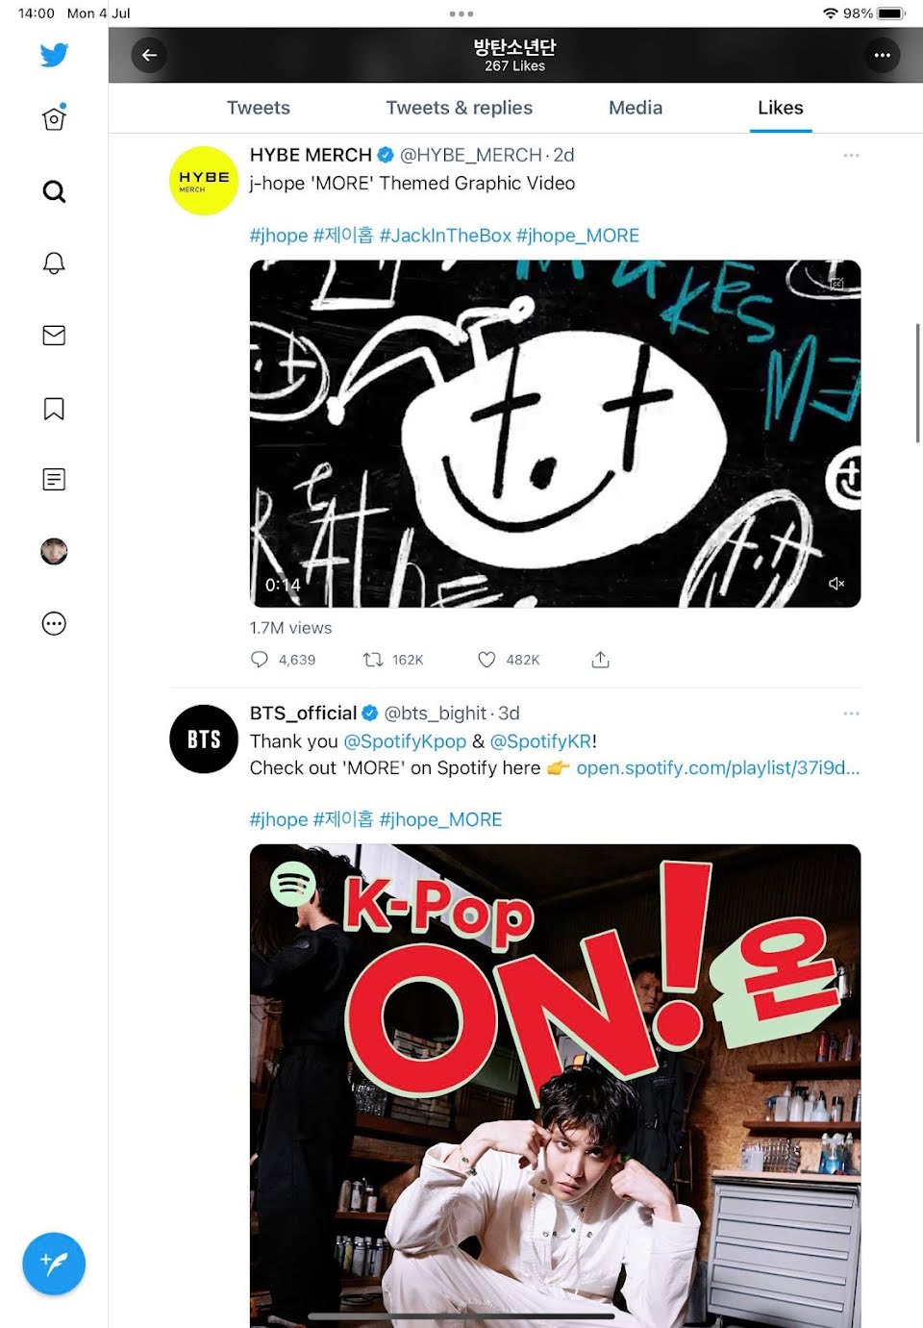The height and width of the screenshot is (1328, 923).
Task: Like the HYBE MERCH tweet heart
Action: 487,660
